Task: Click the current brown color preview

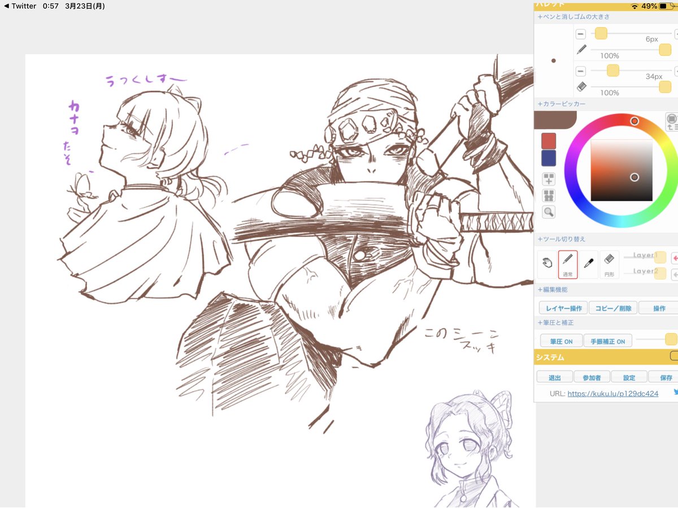Action: (x=555, y=120)
